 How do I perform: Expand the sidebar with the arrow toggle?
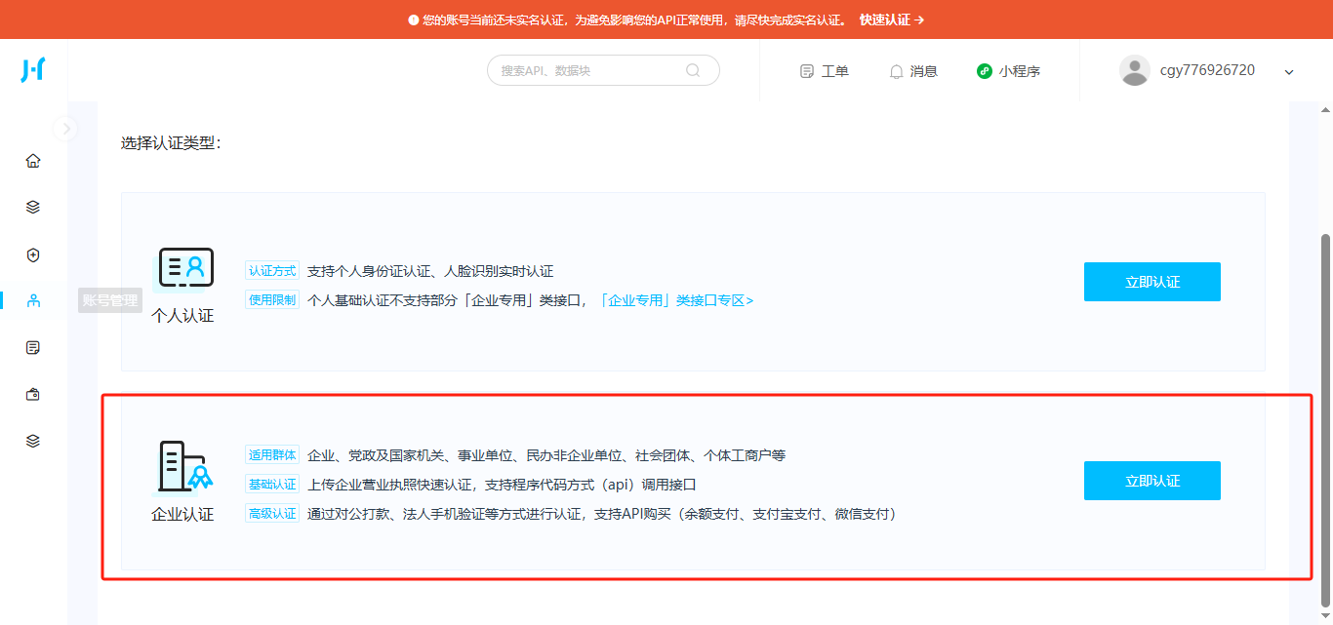pyautogui.click(x=64, y=128)
